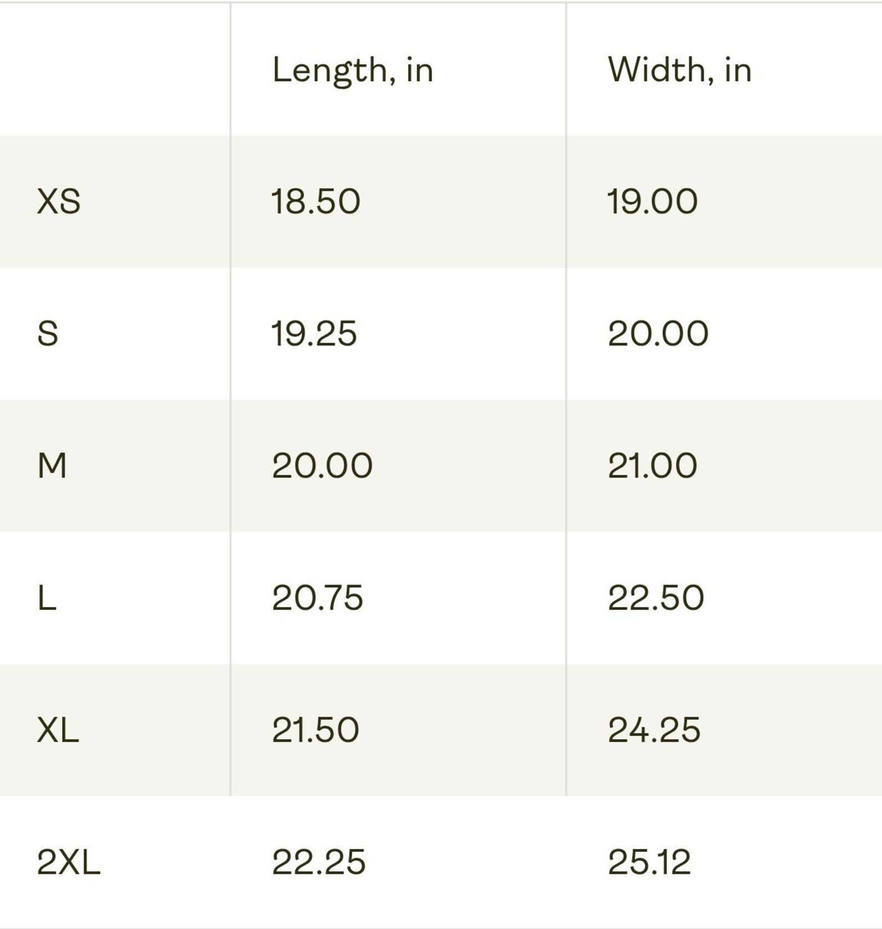Image resolution: width=882 pixels, height=929 pixels.
Task: Select the 20.00 length value for M
Action: click(x=322, y=465)
